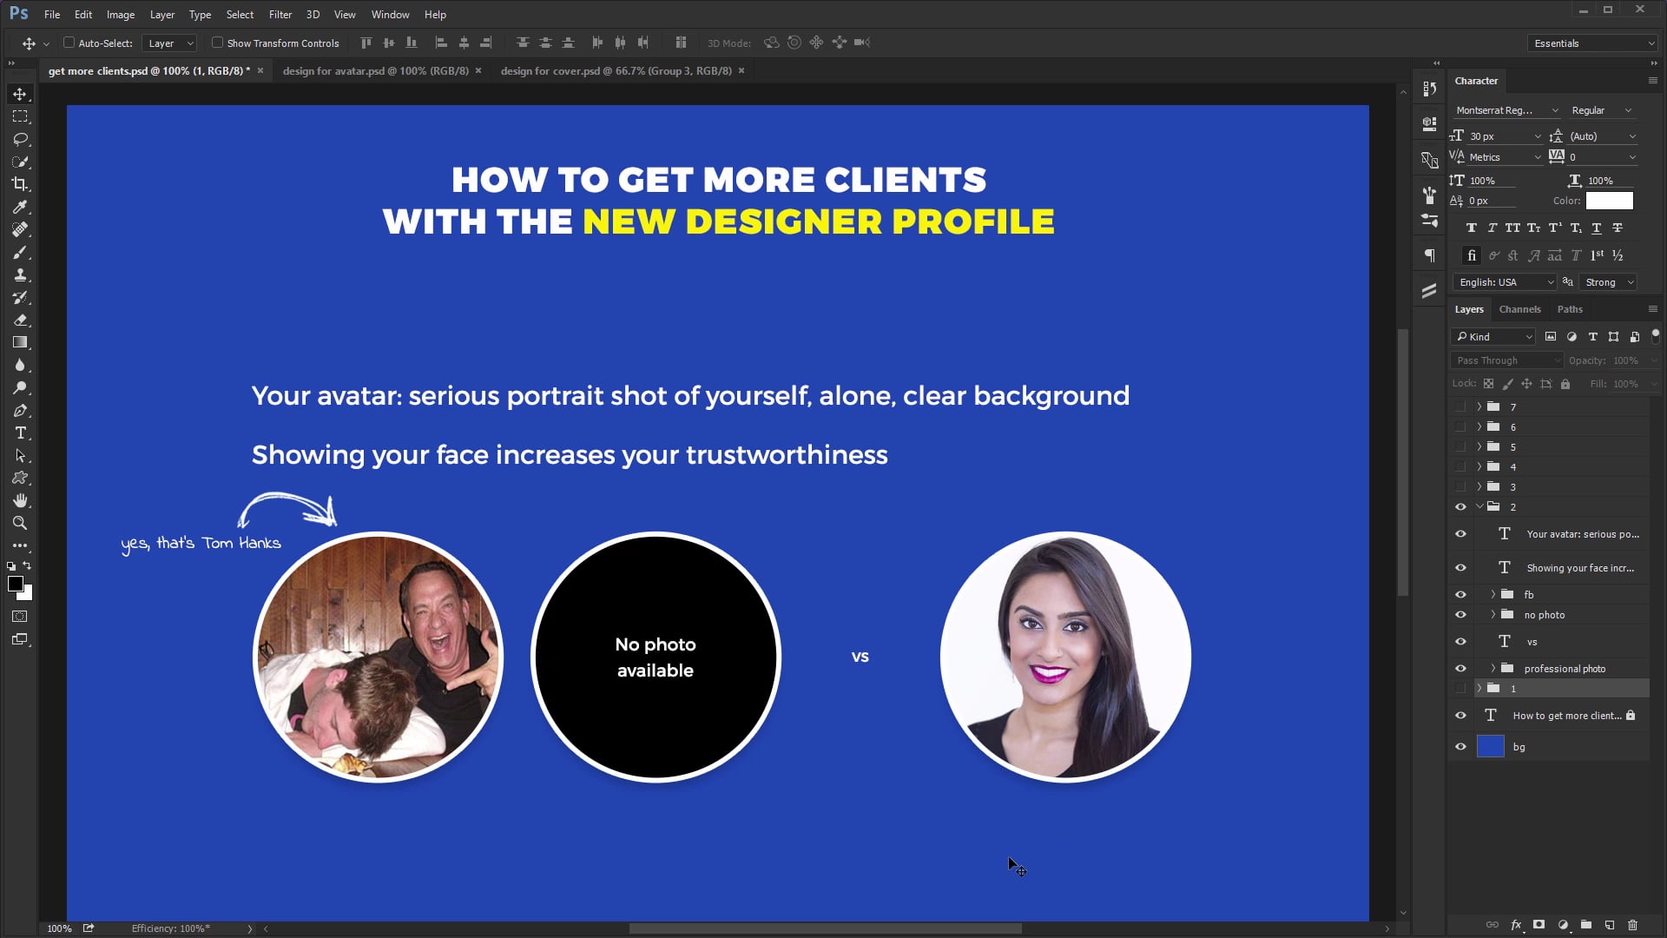
Task: Switch to the Channels tab
Action: (x=1519, y=309)
